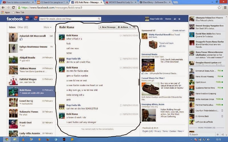Click magnifier icon to search Kobi Rana conversation
The image size is (228, 142).
[x=134, y=27]
